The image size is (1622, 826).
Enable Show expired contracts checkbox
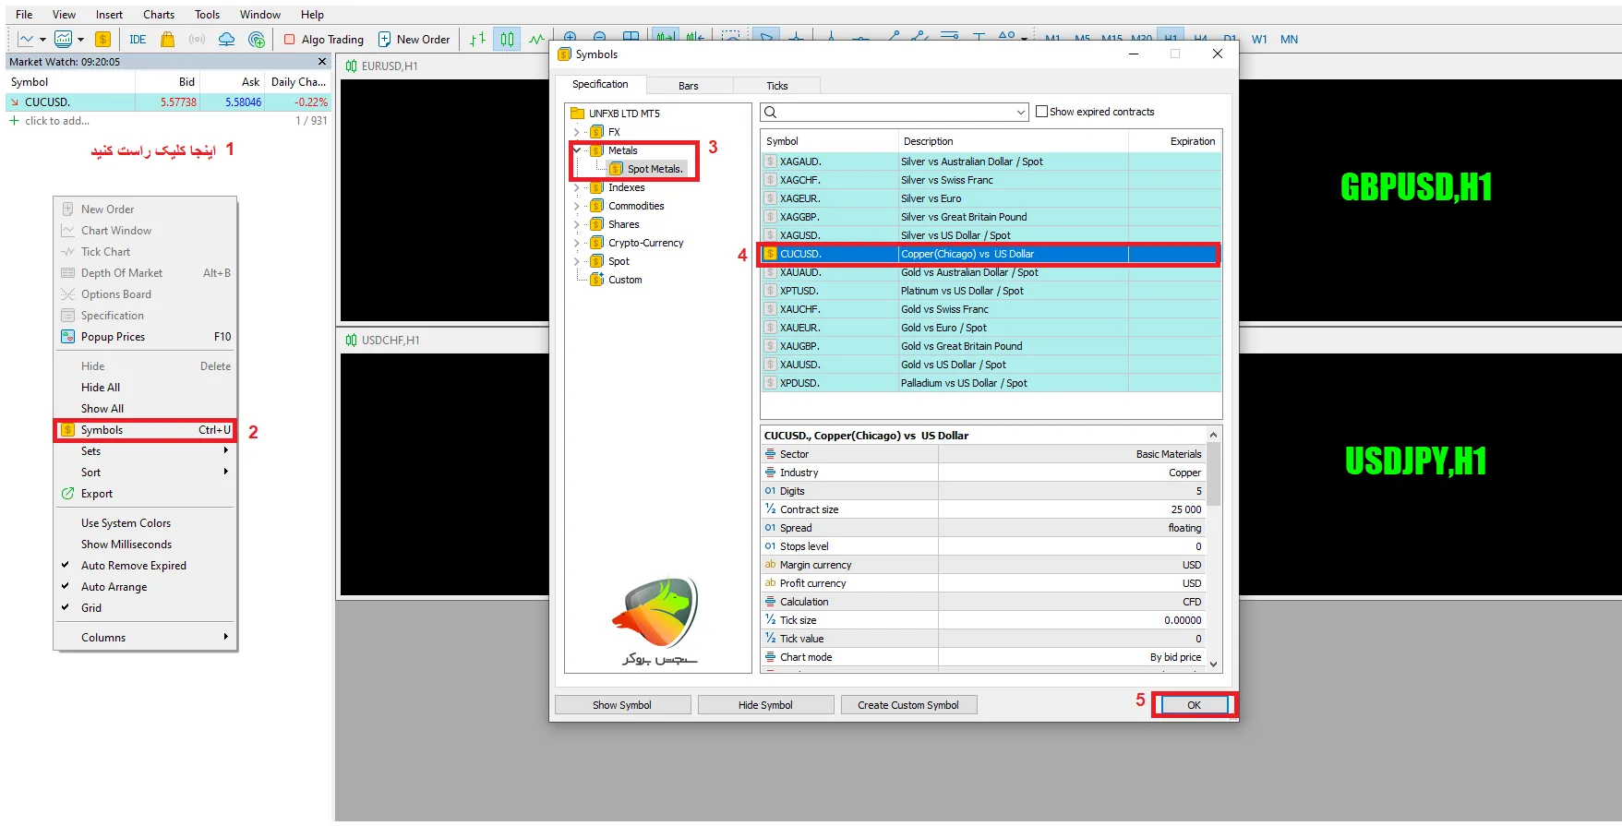click(x=1042, y=112)
